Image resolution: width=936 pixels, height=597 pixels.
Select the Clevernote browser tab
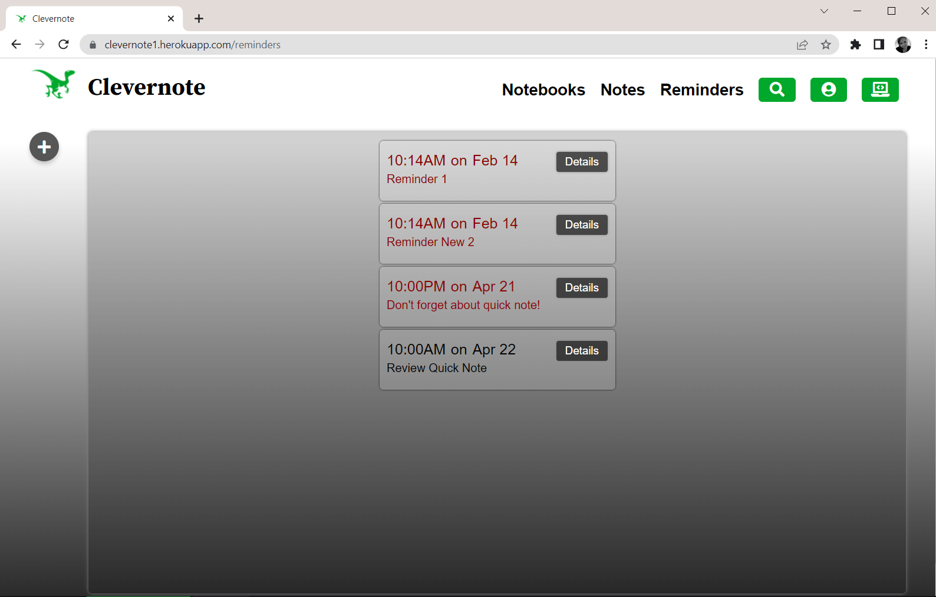point(94,18)
